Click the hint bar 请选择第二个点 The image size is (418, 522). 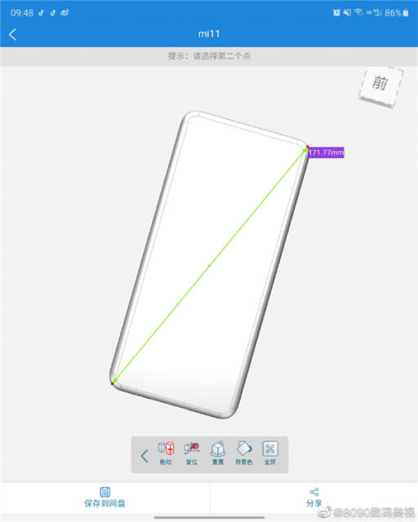(209, 56)
